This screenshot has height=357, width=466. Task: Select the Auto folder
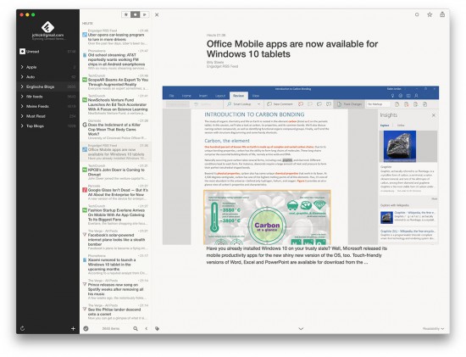[x=47, y=77]
